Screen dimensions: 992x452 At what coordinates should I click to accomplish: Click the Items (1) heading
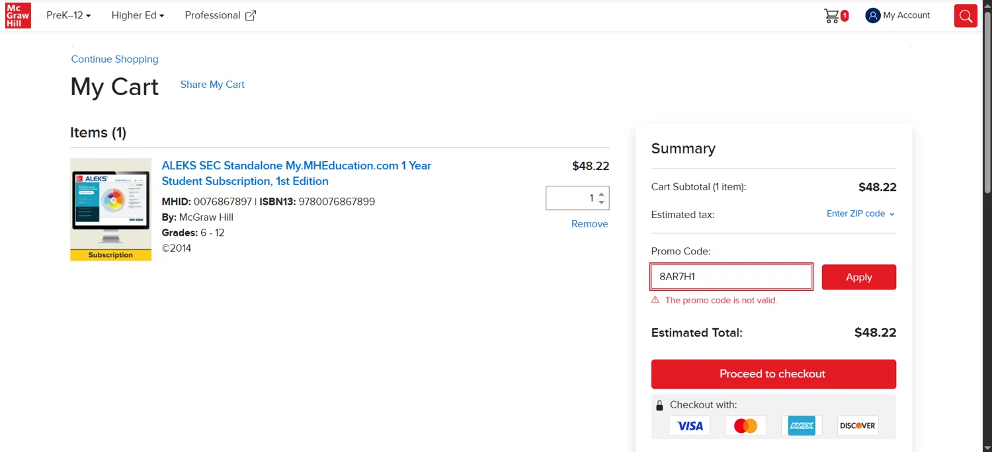click(98, 132)
